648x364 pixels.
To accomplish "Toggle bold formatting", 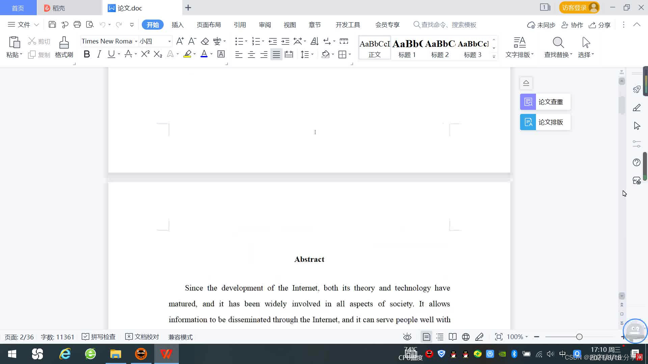I will 87,54.
